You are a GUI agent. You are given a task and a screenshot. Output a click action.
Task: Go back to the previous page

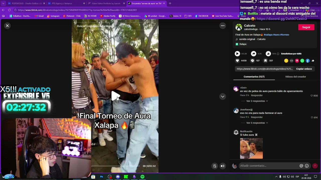pyautogui.click(x=3, y=10)
